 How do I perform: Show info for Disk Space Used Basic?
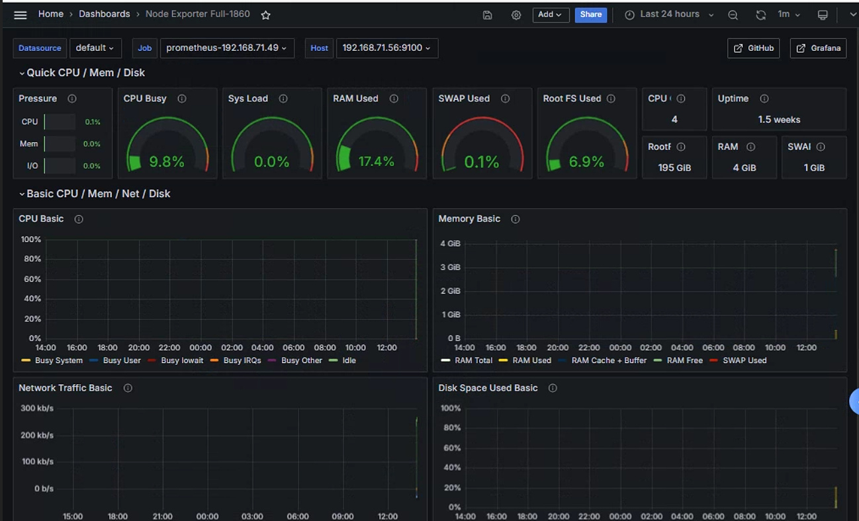[x=553, y=388]
